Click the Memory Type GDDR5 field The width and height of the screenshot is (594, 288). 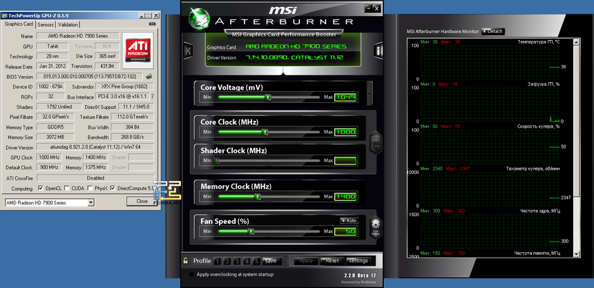[x=55, y=127]
